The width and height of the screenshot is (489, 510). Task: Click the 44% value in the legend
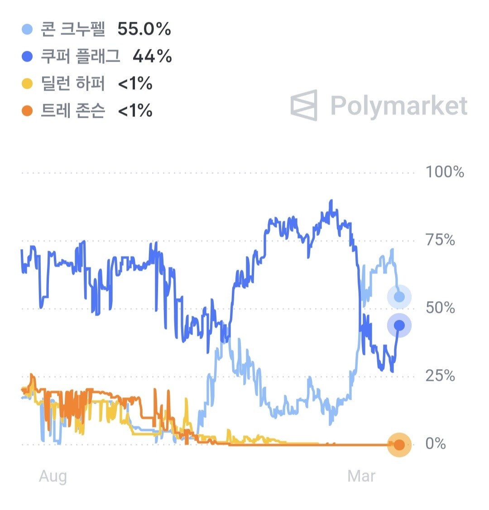[x=152, y=56]
